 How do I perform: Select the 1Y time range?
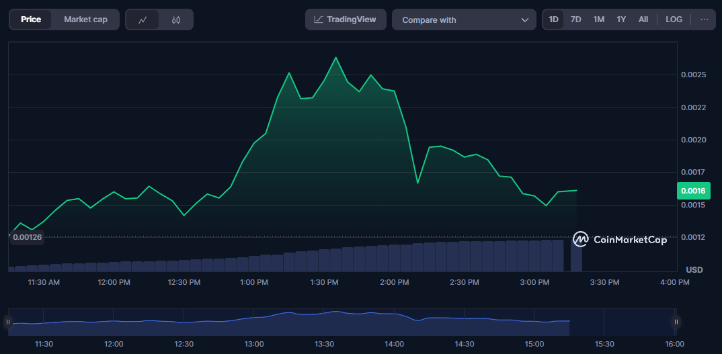[621, 19]
